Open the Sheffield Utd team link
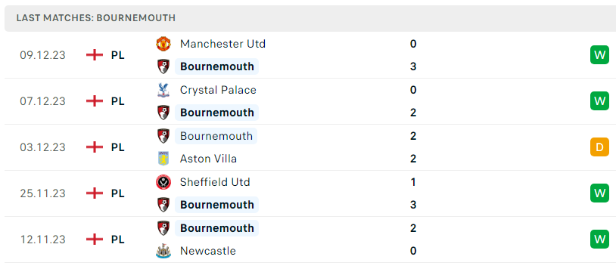The image size is (616, 272). point(215,182)
